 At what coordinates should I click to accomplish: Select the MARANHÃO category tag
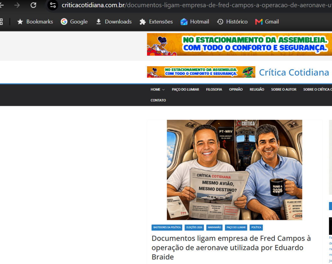(x=214, y=227)
